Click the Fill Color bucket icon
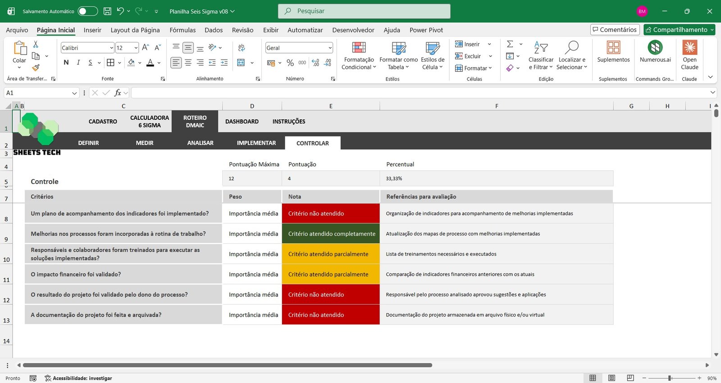The image size is (721, 383). (x=131, y=63)
